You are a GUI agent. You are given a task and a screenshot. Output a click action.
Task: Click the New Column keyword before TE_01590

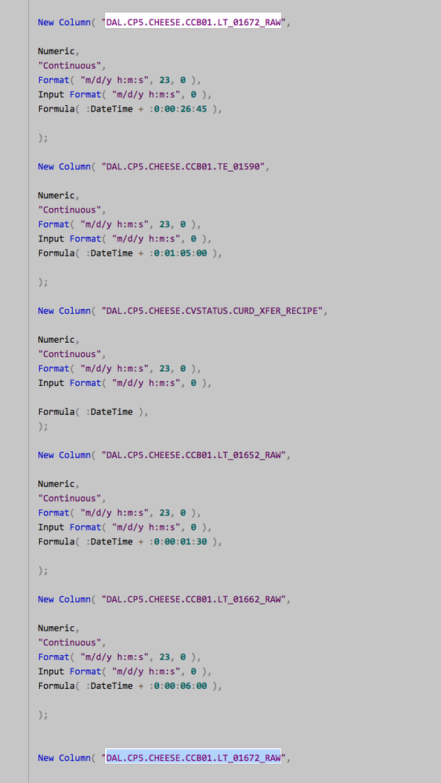point(62,167)
